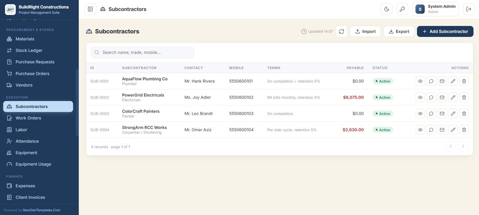
Task: Open Materials in sidebar
Action: [x=38, y=39]
